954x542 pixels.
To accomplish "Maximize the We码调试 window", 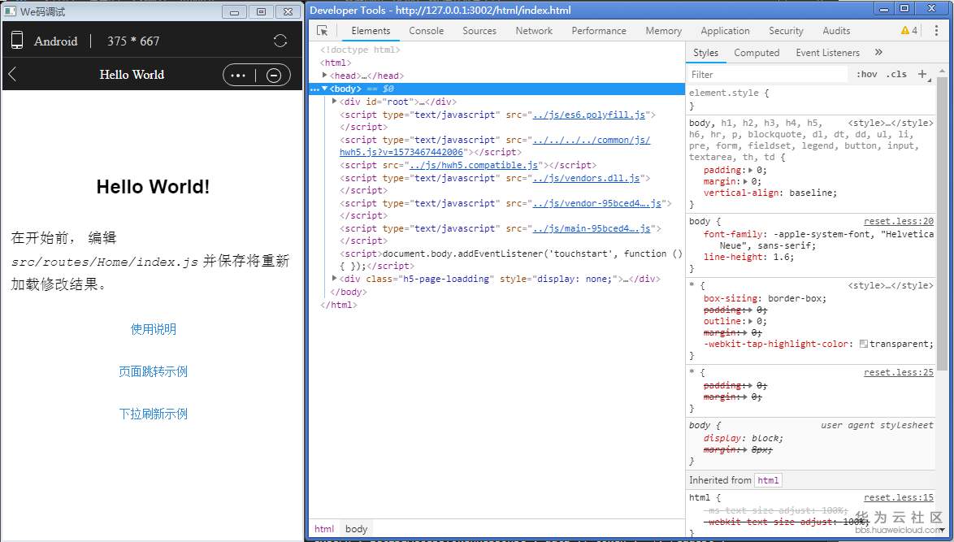I will (261, 11).
